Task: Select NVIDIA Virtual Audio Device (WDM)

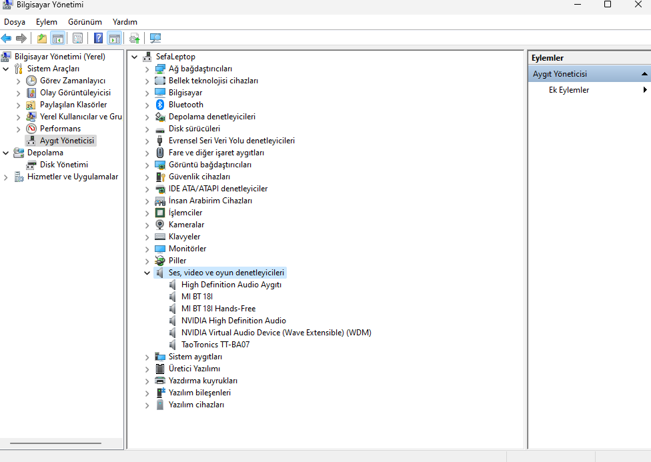Action: pos(276,333)
